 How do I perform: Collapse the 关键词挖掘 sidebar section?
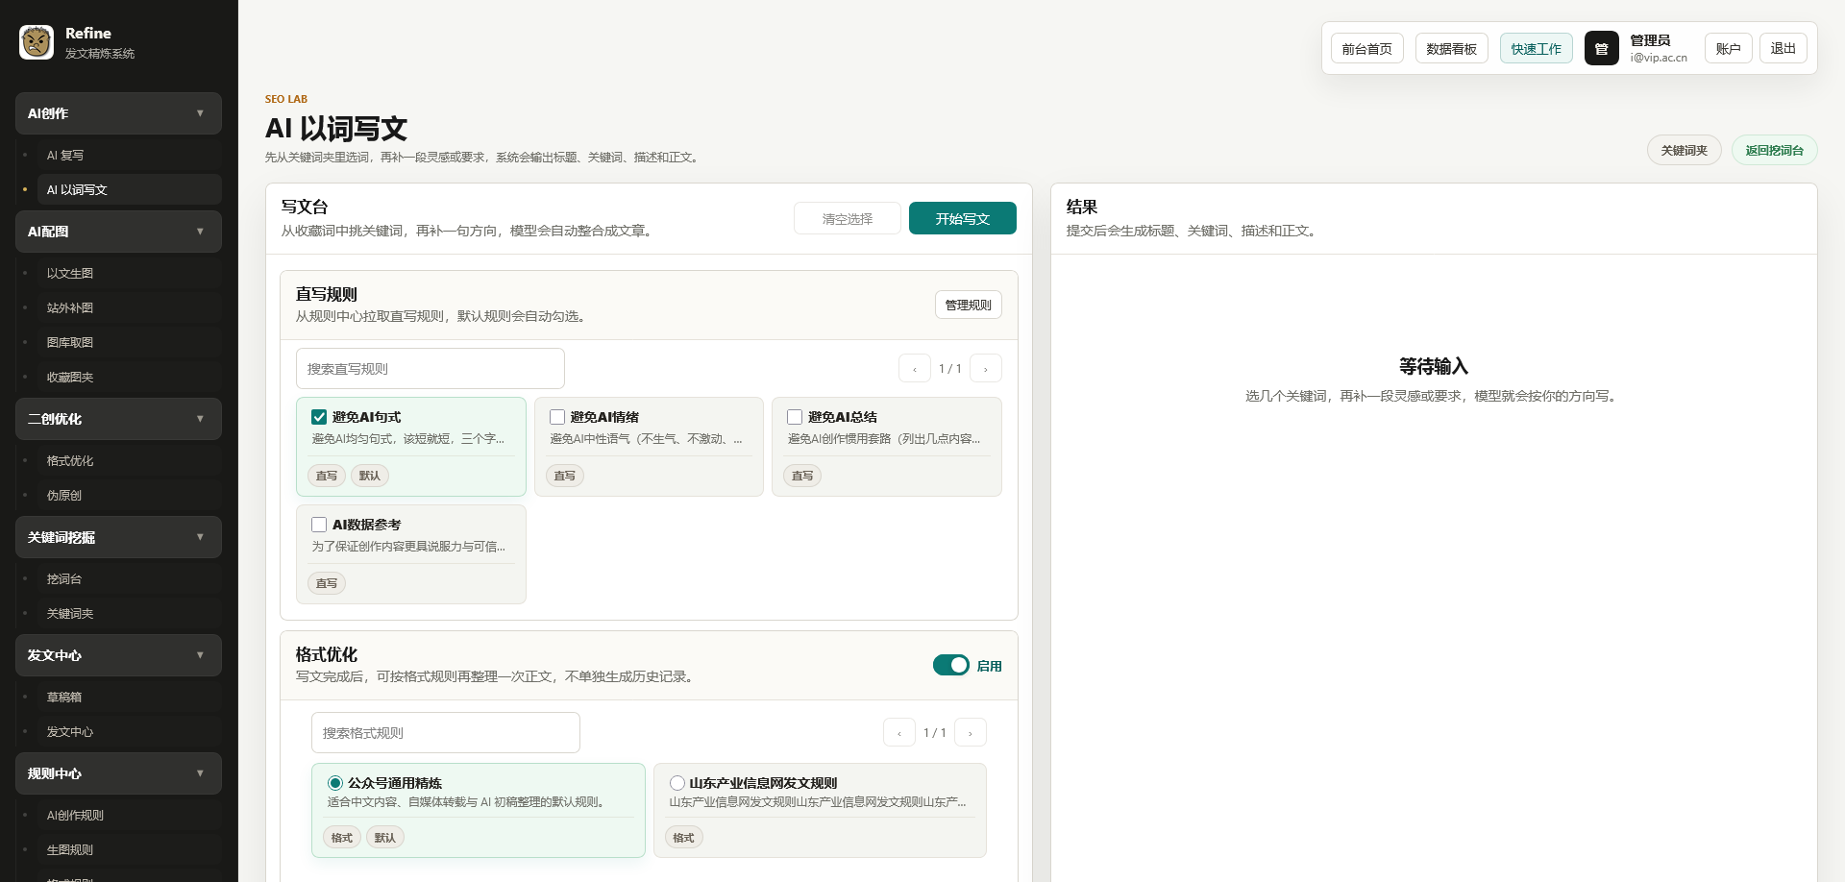point(118,537)
